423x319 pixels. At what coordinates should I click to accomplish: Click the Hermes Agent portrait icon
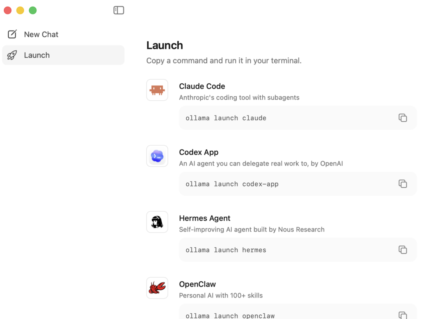[x=157, y=222]
